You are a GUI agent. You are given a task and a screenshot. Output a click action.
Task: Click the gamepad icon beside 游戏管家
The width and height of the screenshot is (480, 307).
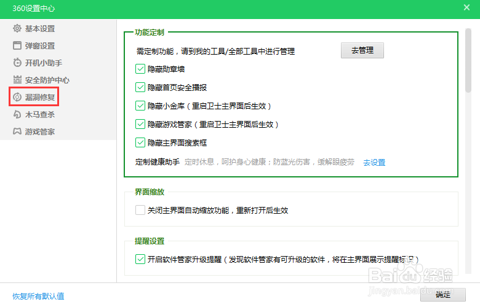coord(17,131)
